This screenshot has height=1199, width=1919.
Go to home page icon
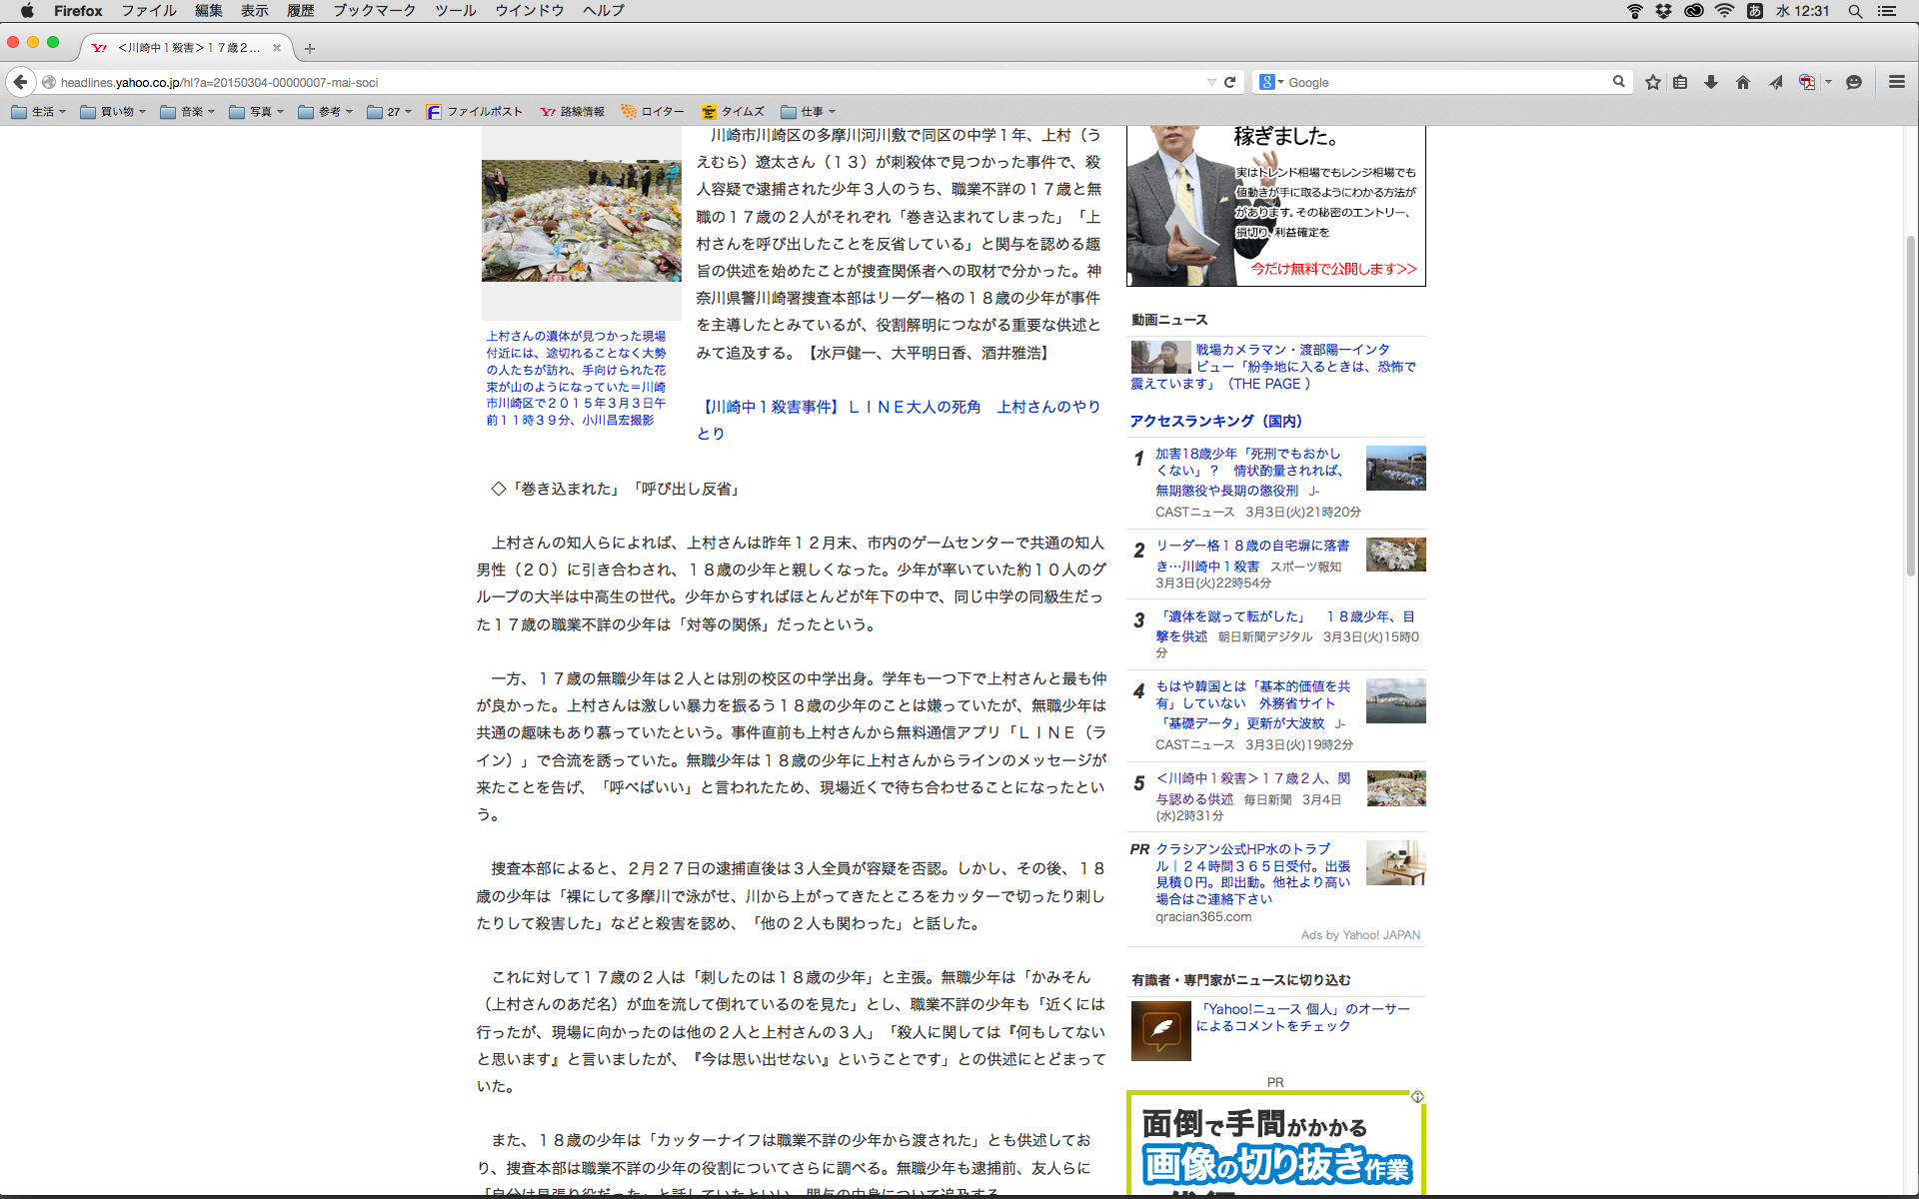[1743, 83]
